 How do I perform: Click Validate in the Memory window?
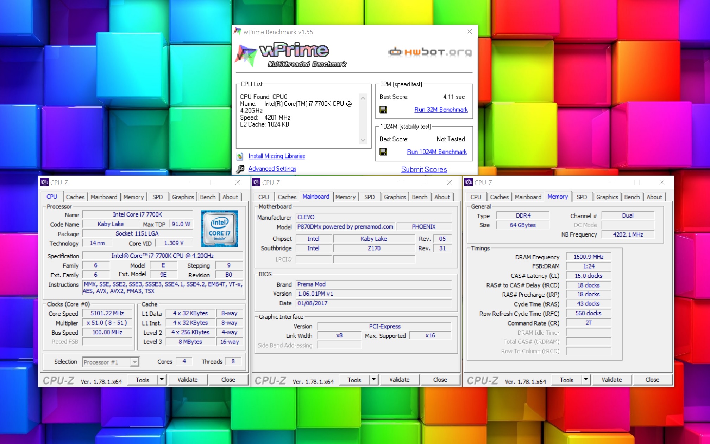click(x=612, y=380)
